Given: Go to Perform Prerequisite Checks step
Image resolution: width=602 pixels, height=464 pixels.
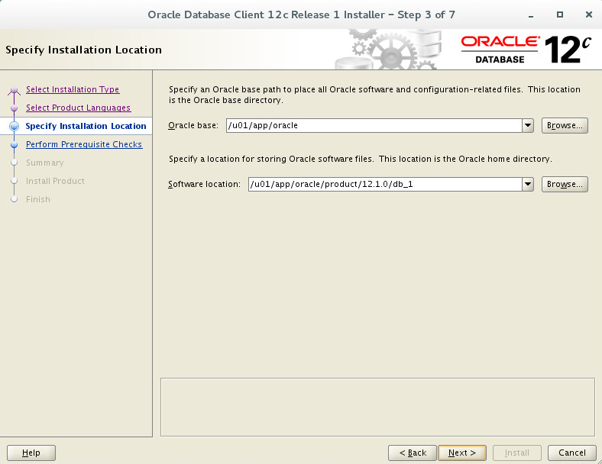Looking at the screenshot, I should [84, 144].
